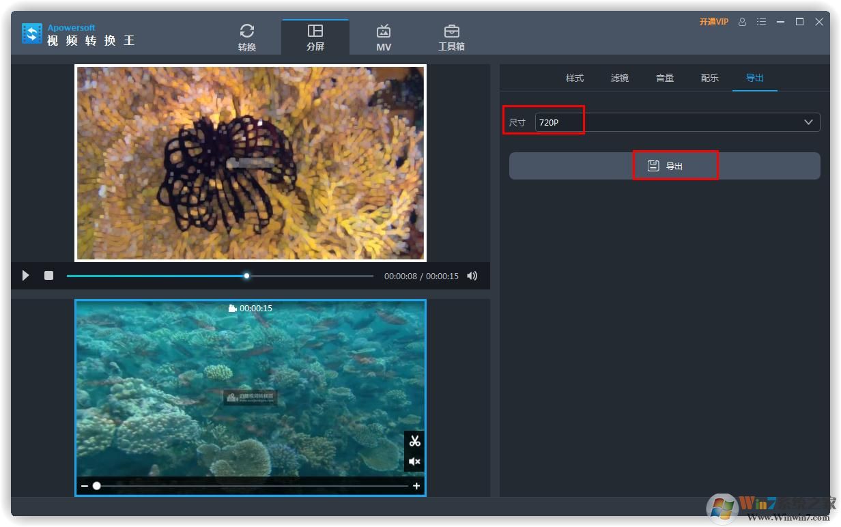The height and width of the screenshot is (527, 841).
Task: Zoom out with the minus icon
Action: (85, 486)
